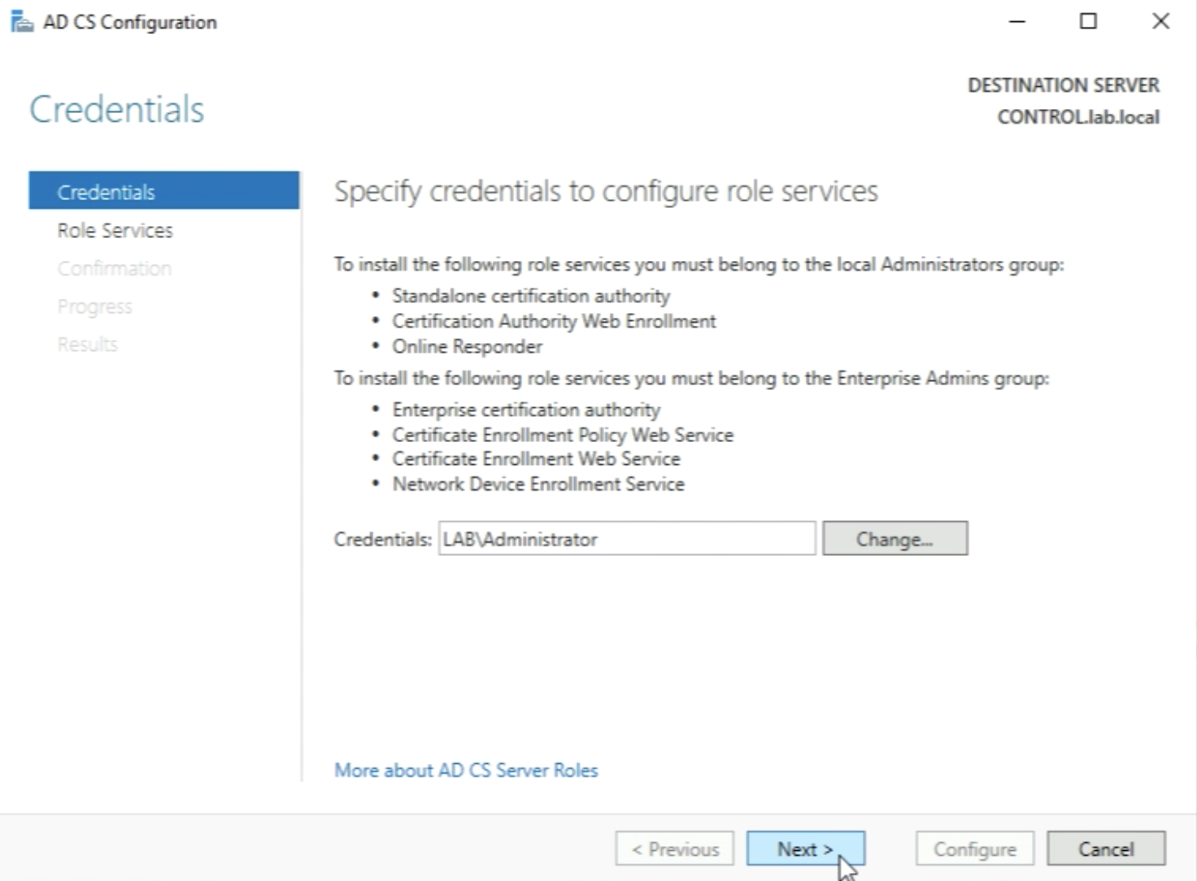Close the AD CS Configuration wizard
Viewport: 1197px width, 881px height.
[x=1160, y=22]
